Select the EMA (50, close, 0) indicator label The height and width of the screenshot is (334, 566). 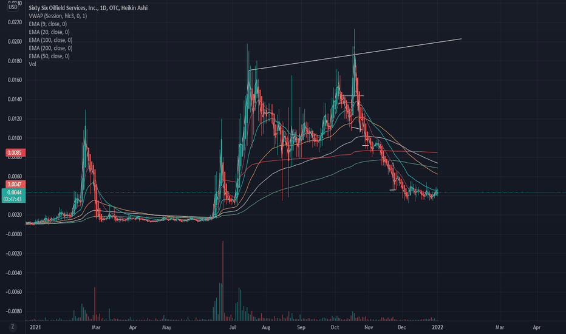(x=49, y=56)
